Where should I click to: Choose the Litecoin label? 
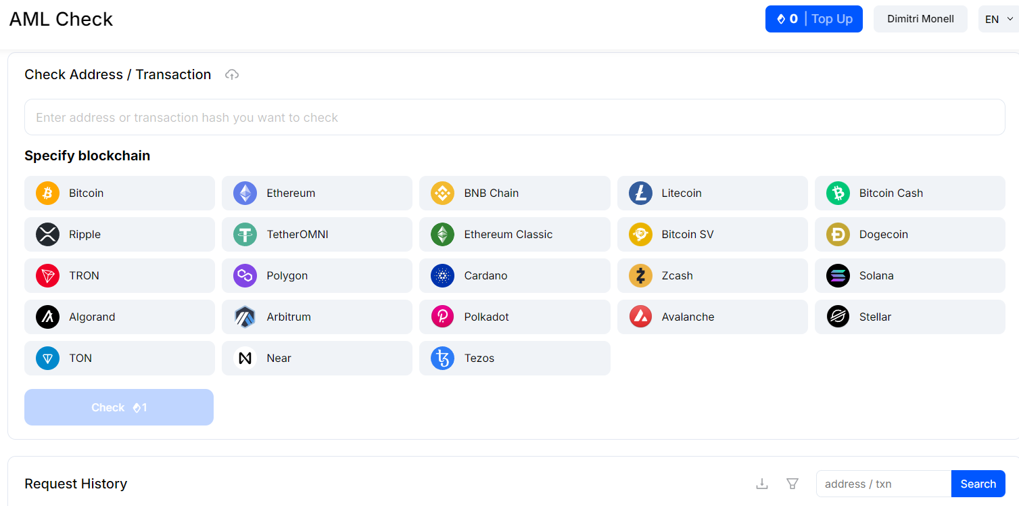682,193
